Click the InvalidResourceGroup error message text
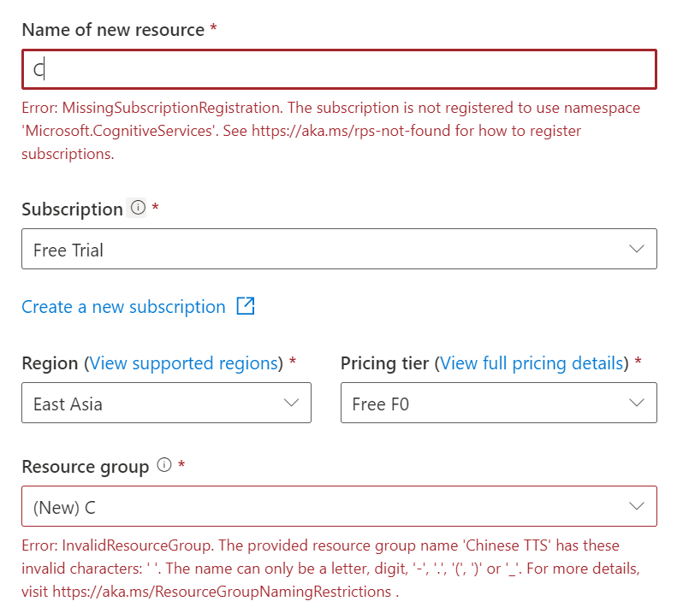Viewport: 677px width, 613px height. click(330, 568)
